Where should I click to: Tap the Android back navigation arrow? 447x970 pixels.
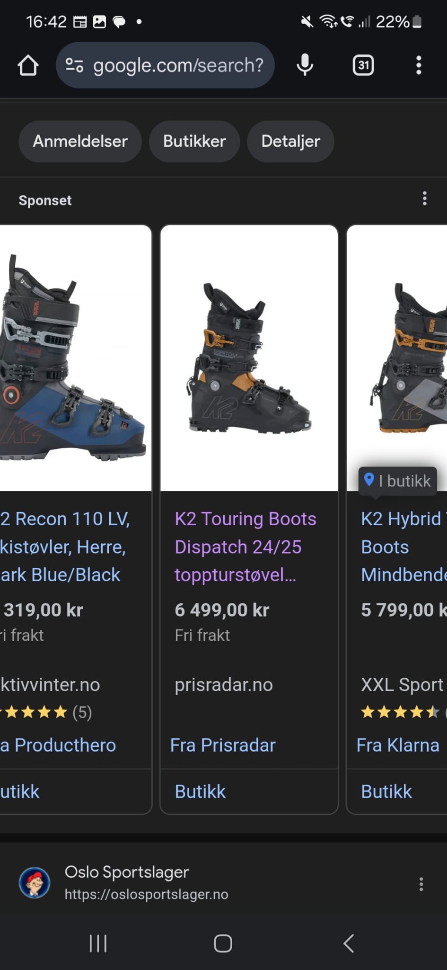coord(349,943)
